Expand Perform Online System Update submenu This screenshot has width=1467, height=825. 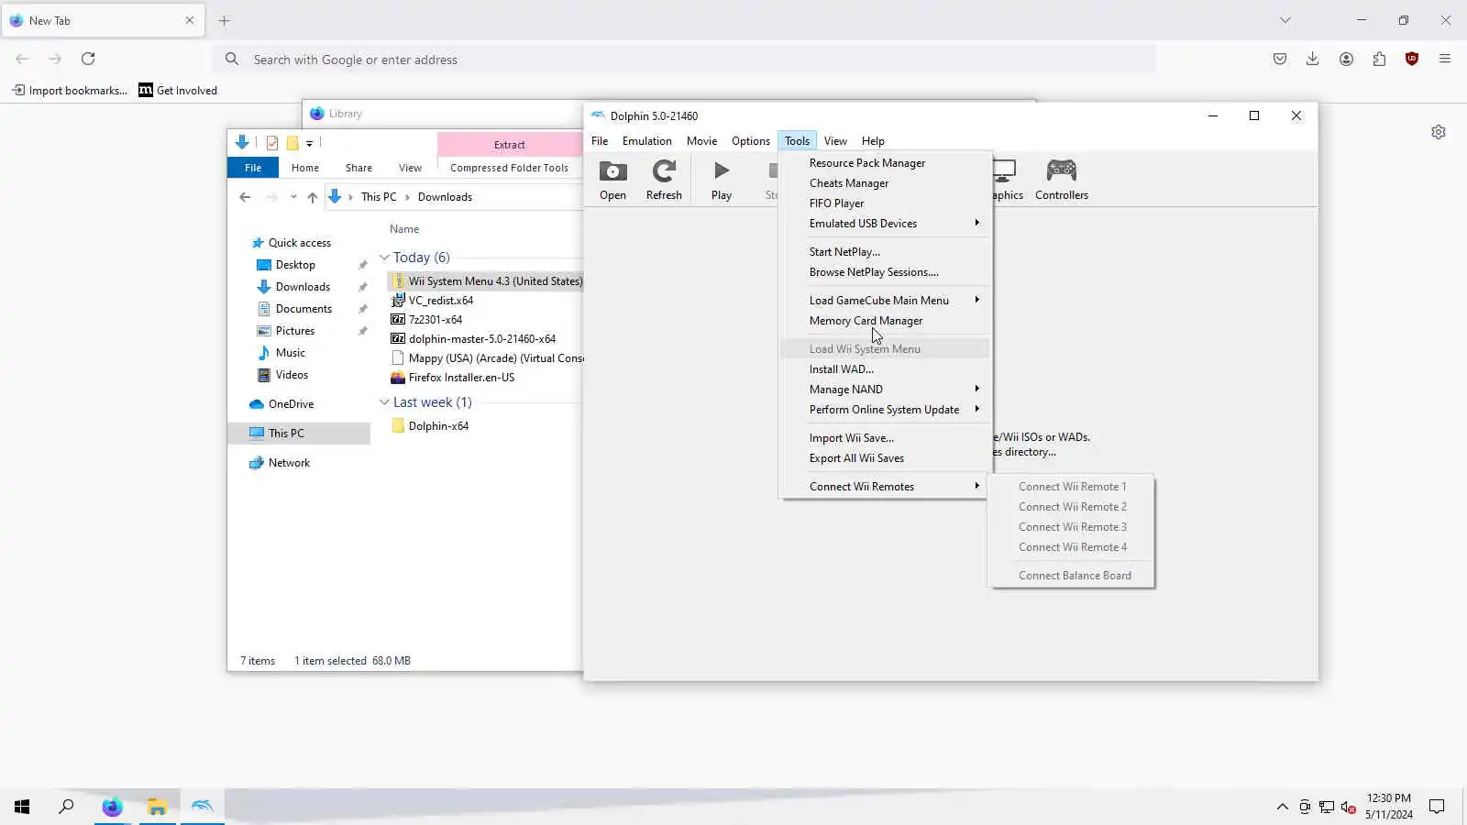(886, 410)
